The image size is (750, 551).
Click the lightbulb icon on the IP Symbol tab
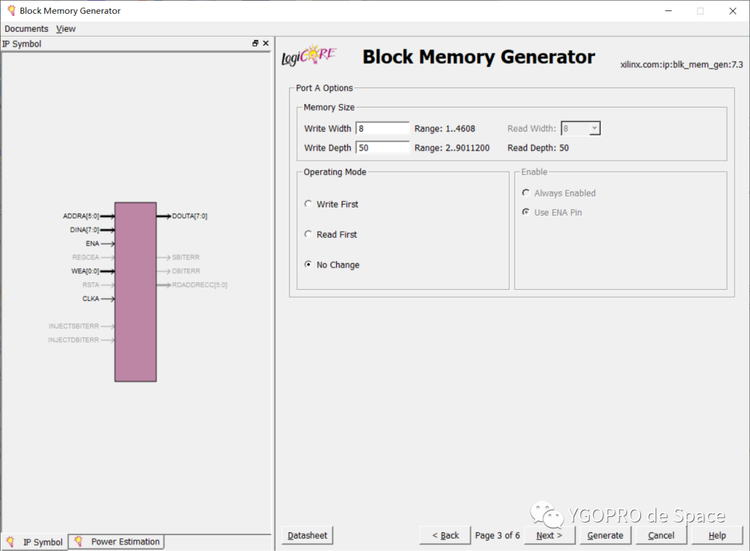(10, 541)
